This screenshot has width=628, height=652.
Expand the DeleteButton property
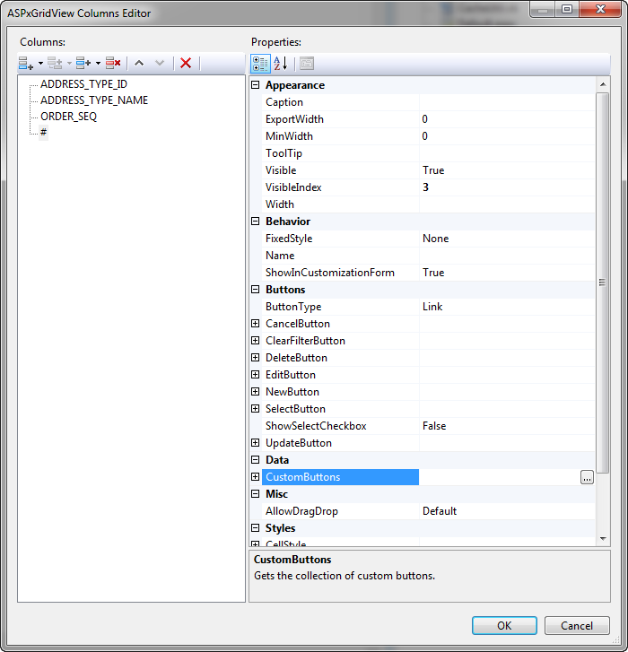click(256, 358)
